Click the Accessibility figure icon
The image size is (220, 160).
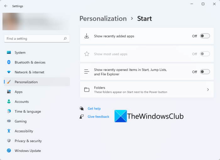(x=9, y=131)
